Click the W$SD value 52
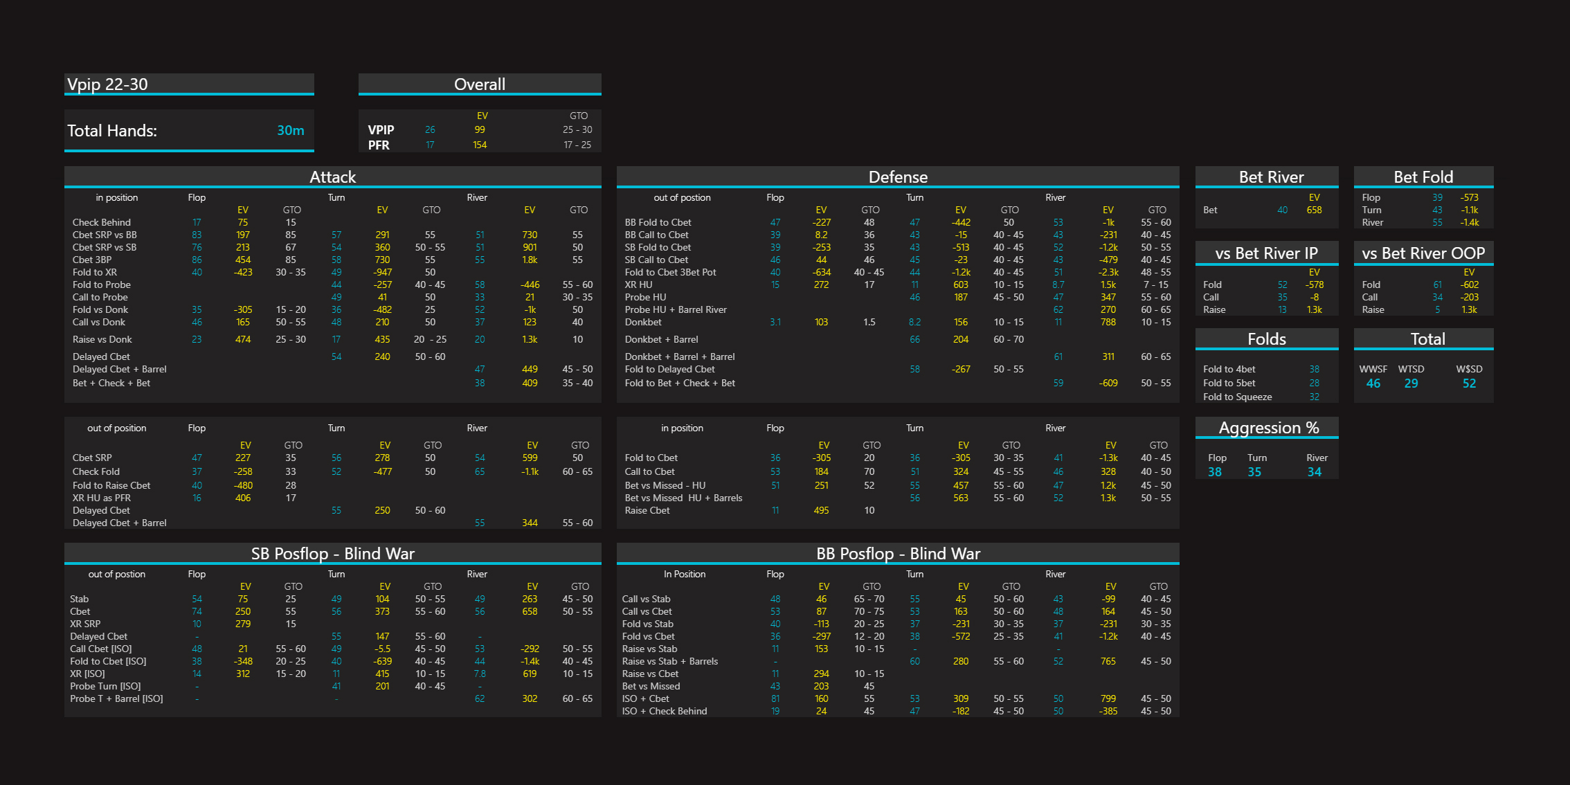Screen dimensions: 1570x785 pos(1469,384)
